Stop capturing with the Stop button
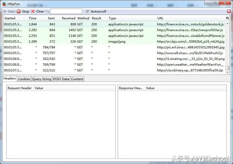This screenshot has height=164, width=233. click(x=23, y=12)
